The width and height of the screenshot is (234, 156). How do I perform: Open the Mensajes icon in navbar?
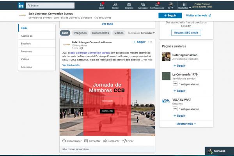point(143,4)
